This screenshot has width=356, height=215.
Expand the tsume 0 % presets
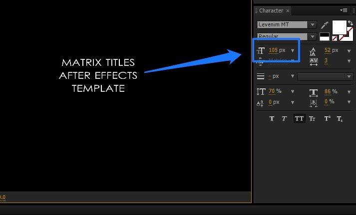[349, 102]
